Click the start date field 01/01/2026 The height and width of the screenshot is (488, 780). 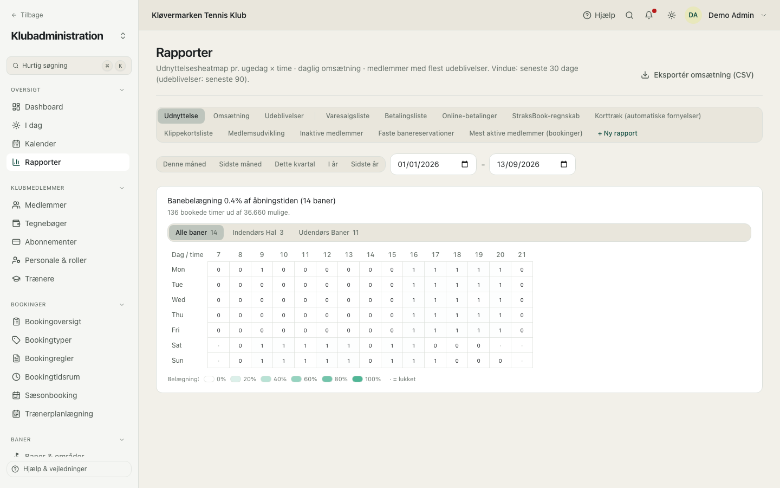click(433, 164)
